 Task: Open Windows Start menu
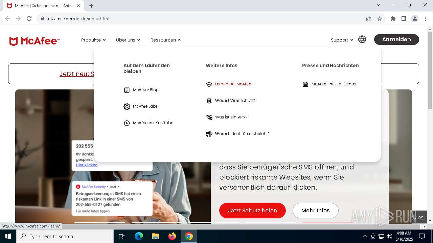[8, 236]
